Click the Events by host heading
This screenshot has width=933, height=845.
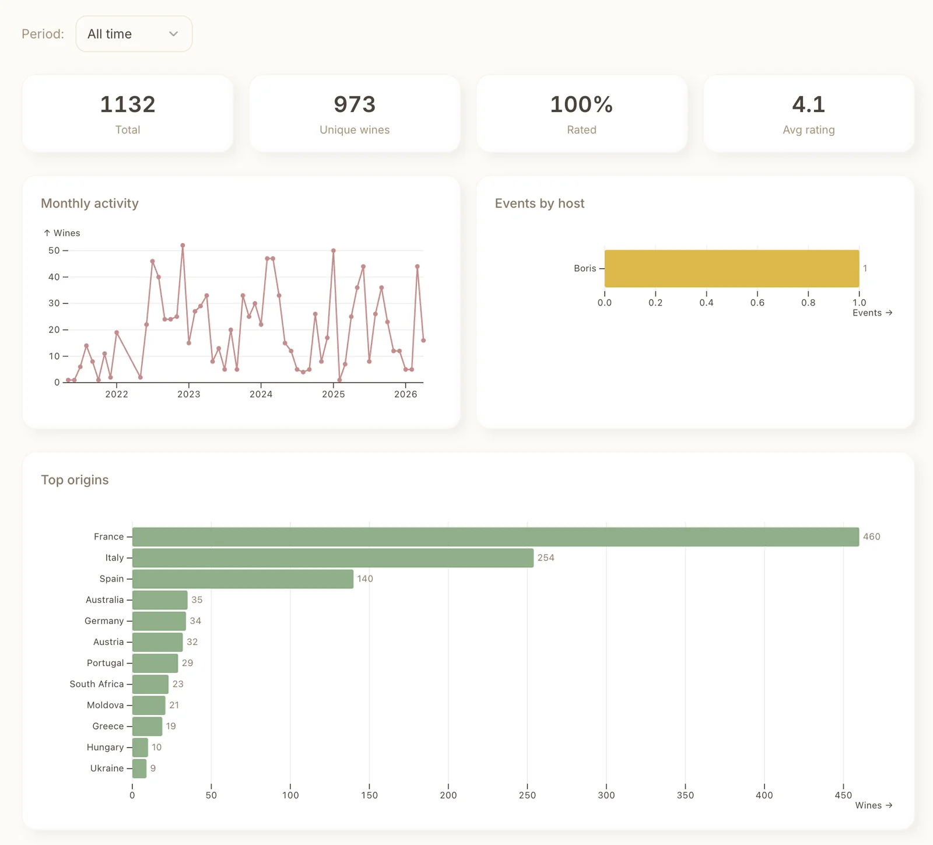click(539, 204)
